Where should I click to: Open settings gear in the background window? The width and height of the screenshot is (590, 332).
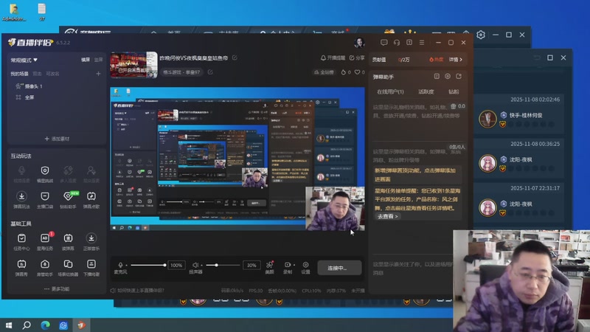pyautogui.click(x=481, y=35)
